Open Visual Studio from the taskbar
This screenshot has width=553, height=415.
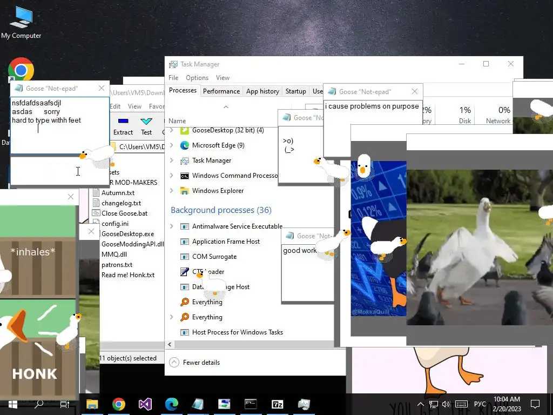click(x=145, y=404)
